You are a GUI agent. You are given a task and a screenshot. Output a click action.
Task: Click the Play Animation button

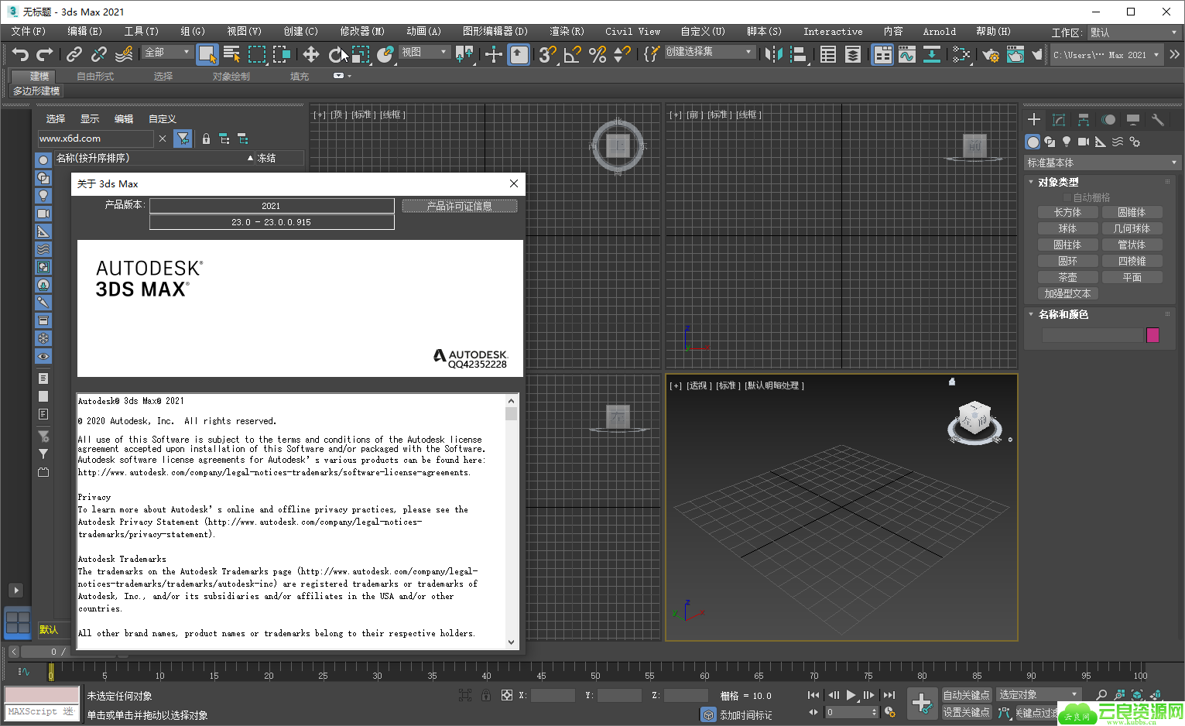[x=851, y=695]
